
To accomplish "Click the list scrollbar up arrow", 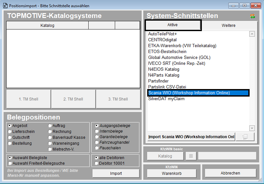I will pyautogui.click(x=252, y=34).
